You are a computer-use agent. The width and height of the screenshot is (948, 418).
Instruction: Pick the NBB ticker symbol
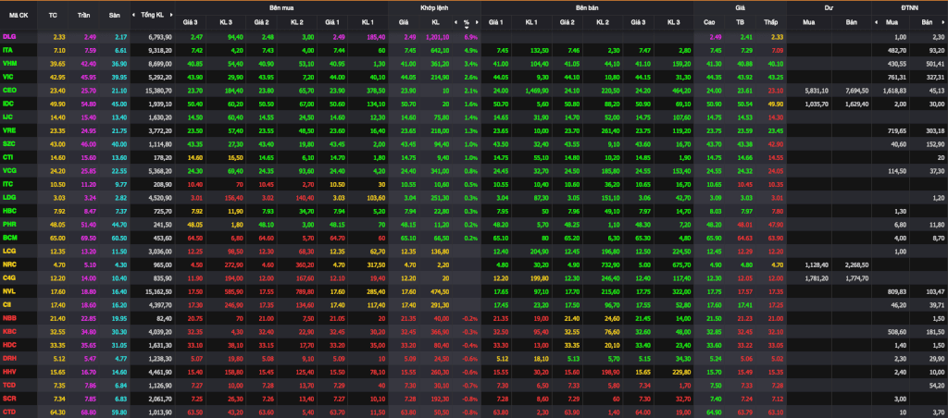click(x=9, y=317)
